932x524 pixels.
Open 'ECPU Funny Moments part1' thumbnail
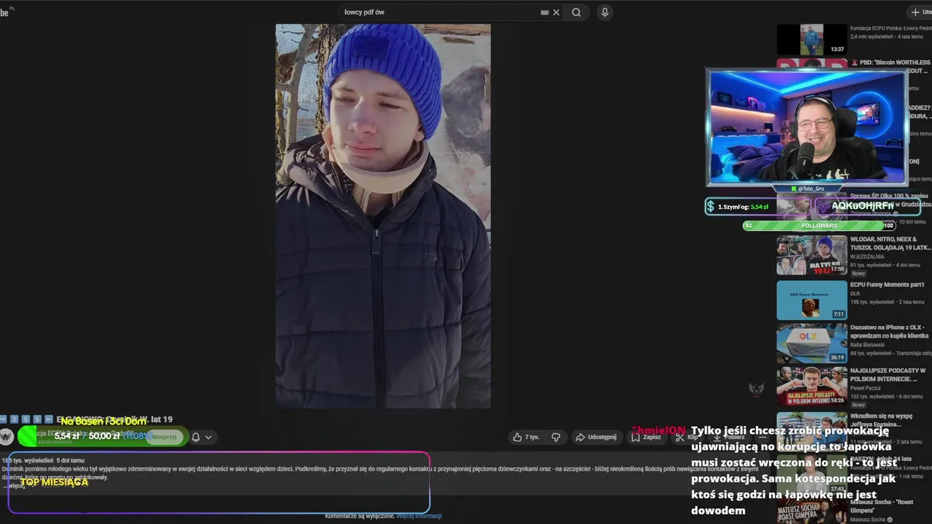point(812,300)
